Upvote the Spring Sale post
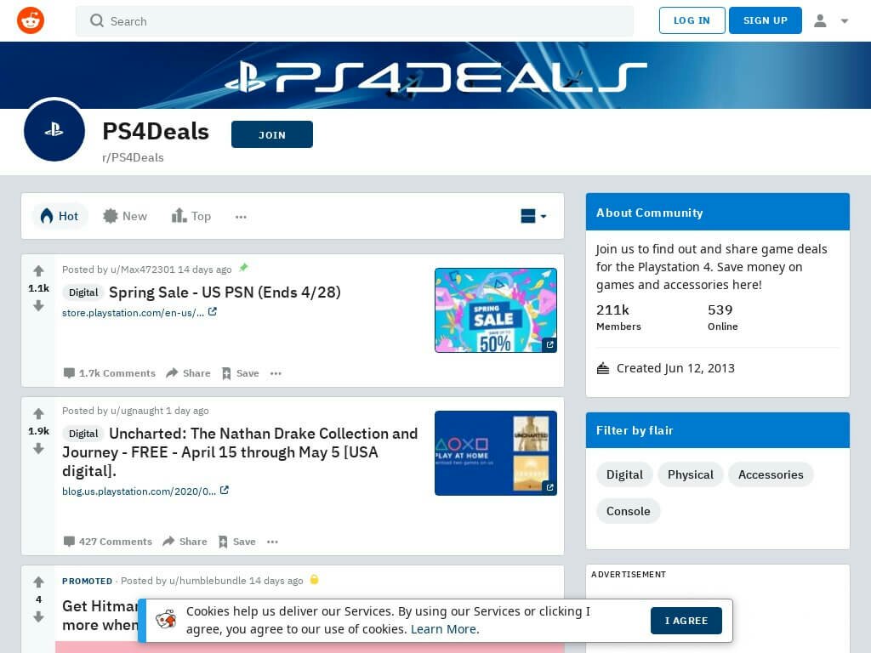The width and height of the screenshot is (871, 653). tap(38, 271)
